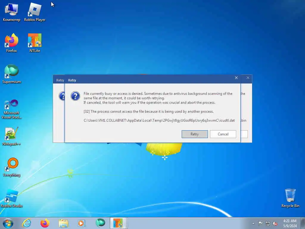
Task: Launch Notepad++ from the desktop
Action: [12, 136]
